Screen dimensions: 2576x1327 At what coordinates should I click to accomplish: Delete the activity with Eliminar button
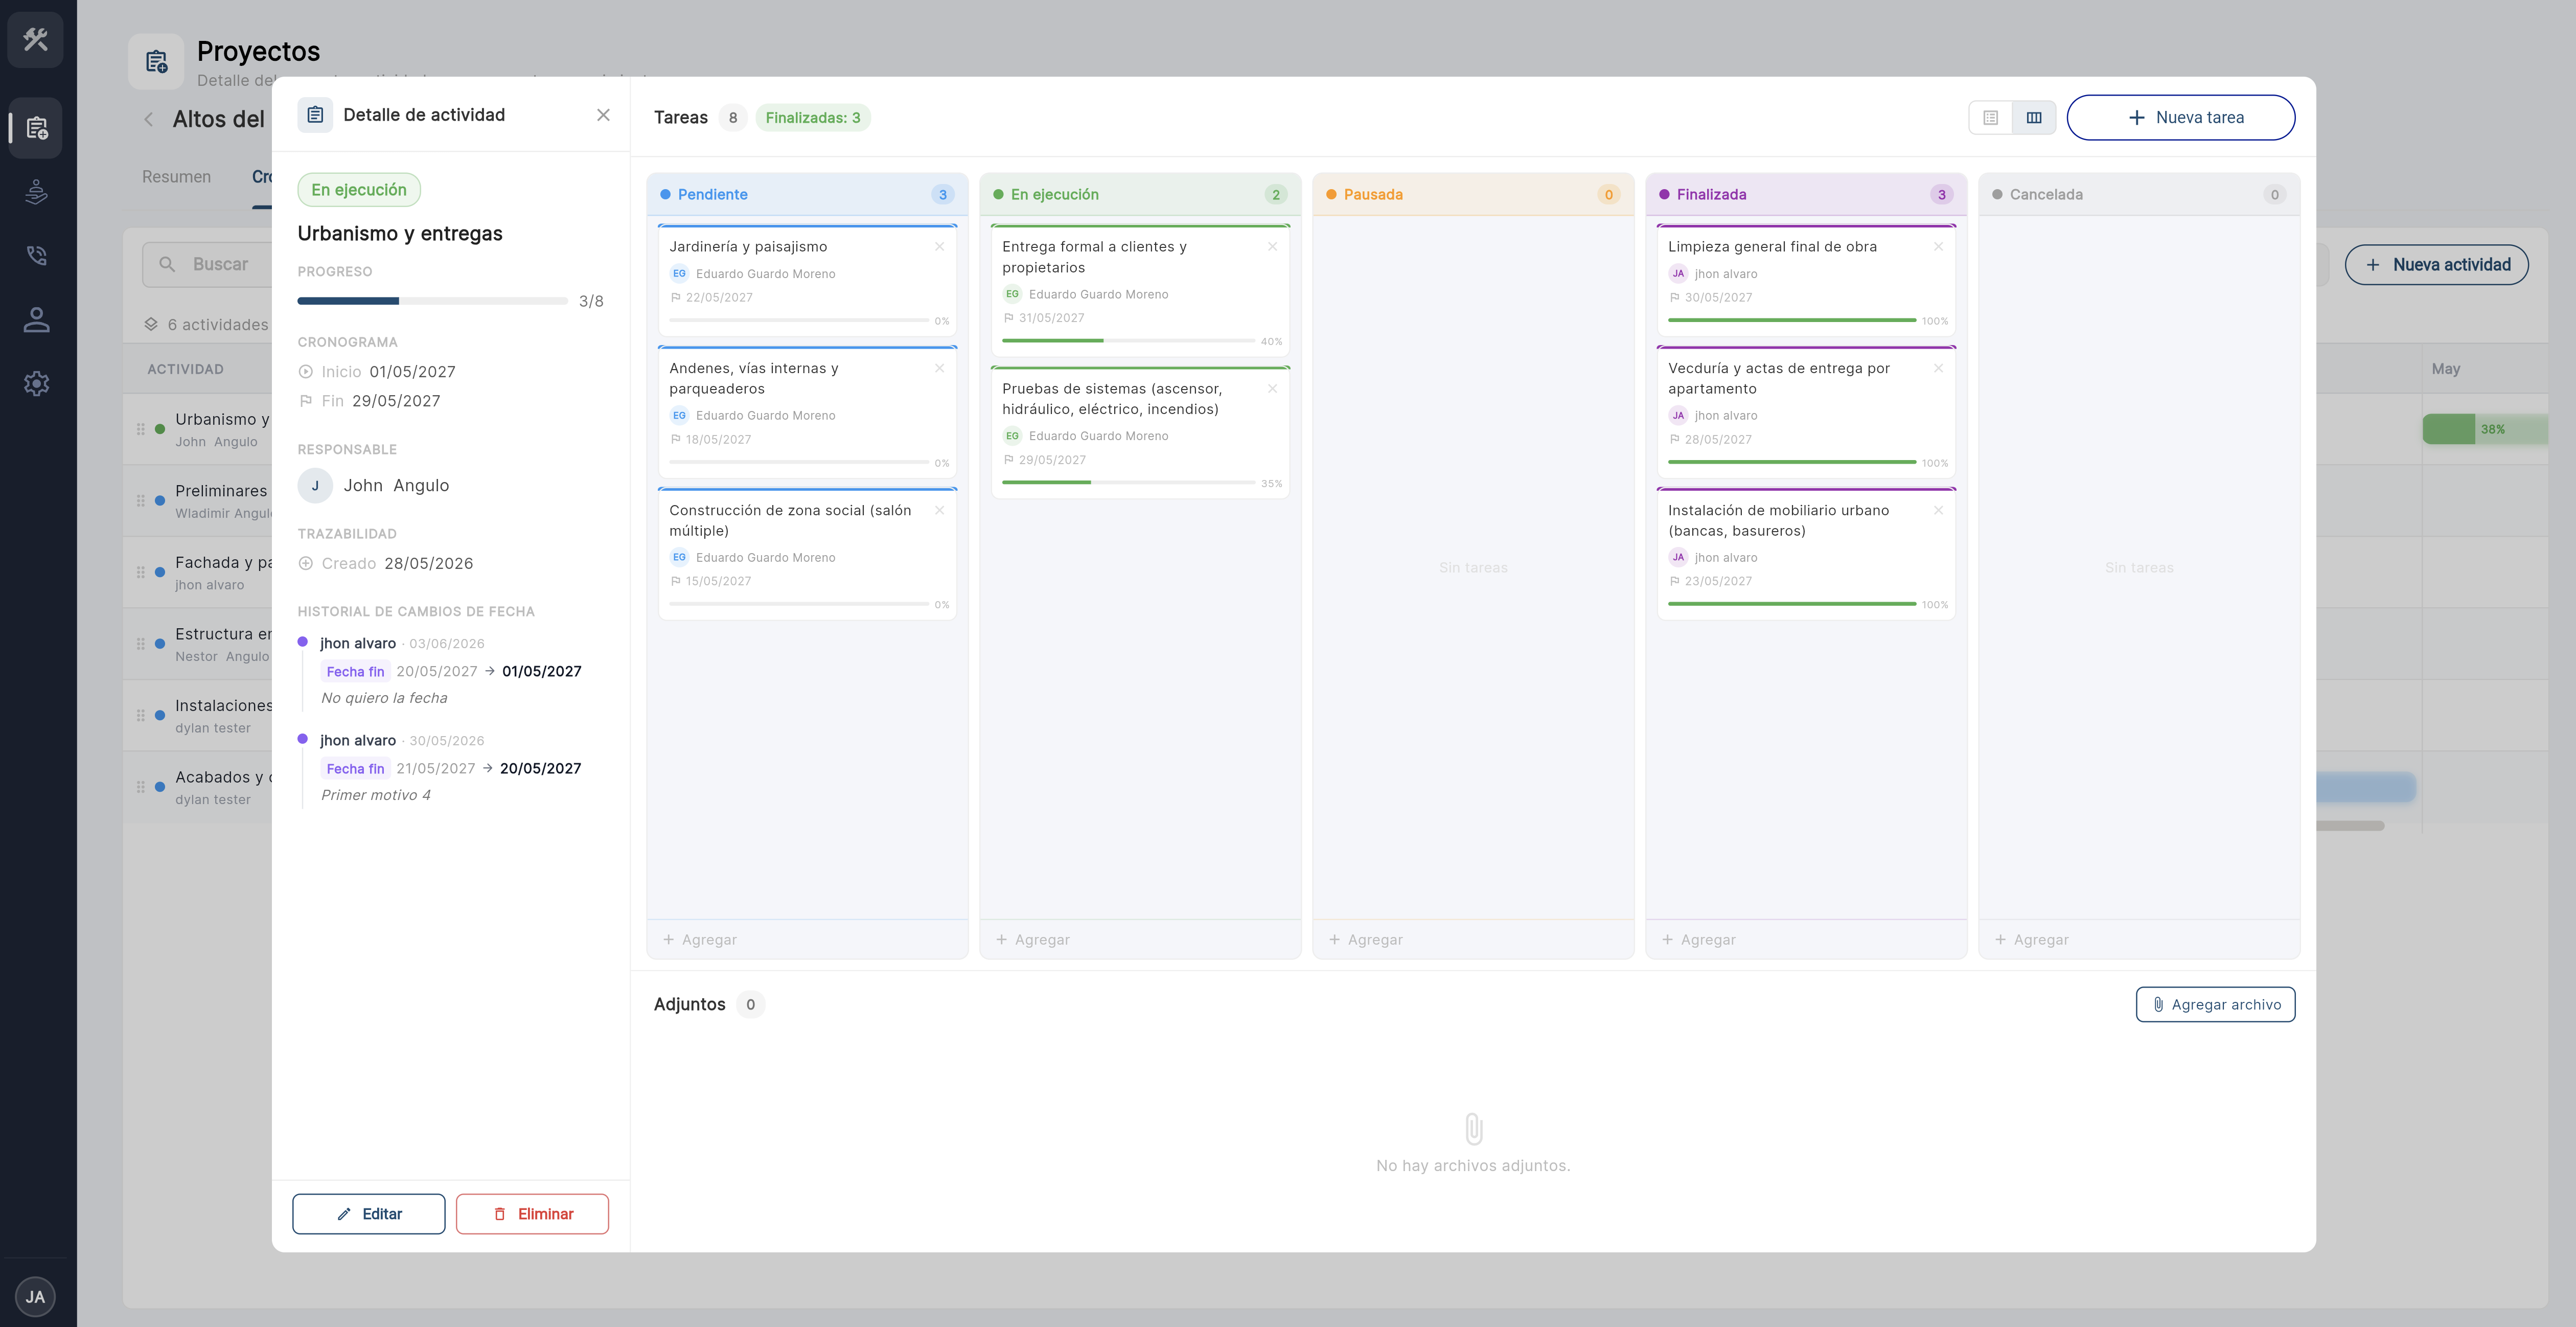tap(532, 1214)
